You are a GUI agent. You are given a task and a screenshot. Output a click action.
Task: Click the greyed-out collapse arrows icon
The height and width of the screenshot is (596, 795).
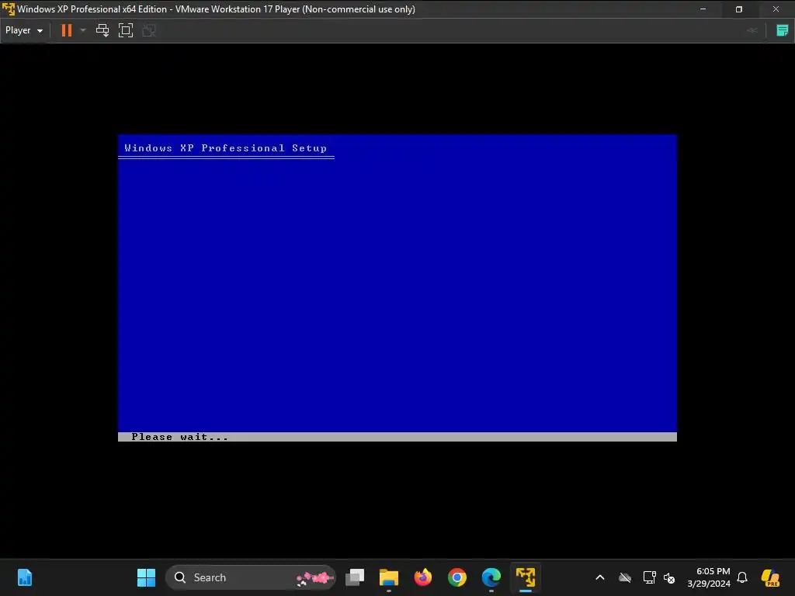click(752, 30)
